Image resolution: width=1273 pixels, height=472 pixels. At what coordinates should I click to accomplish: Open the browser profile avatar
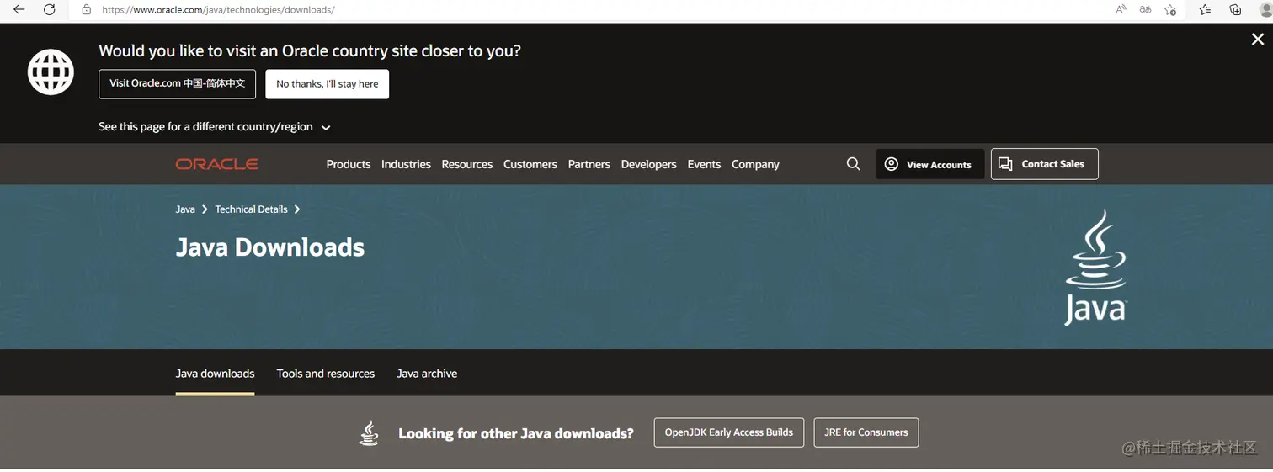pos(1265,9)
